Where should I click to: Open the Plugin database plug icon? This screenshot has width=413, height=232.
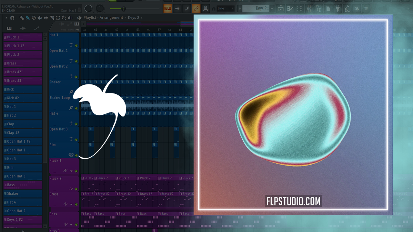point(337,9)
